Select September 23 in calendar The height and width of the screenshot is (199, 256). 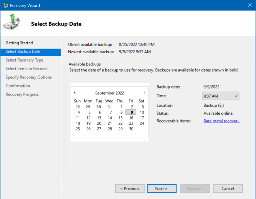(131, 123)
